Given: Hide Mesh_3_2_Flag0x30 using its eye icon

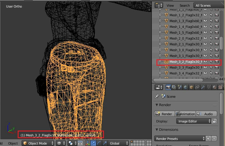Looking at the screenshot, I should pyautogui.click(x=205, y=62).
